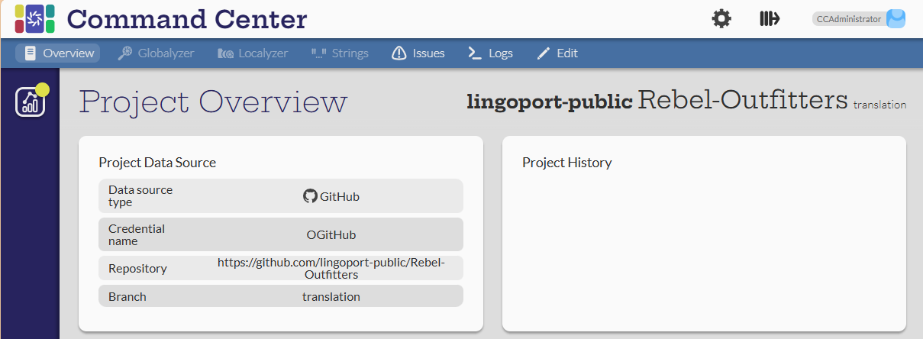Click the Rebel-Outfitters GitHub repository URL
This screenshot has width=923, height=339.
(331, 268)
